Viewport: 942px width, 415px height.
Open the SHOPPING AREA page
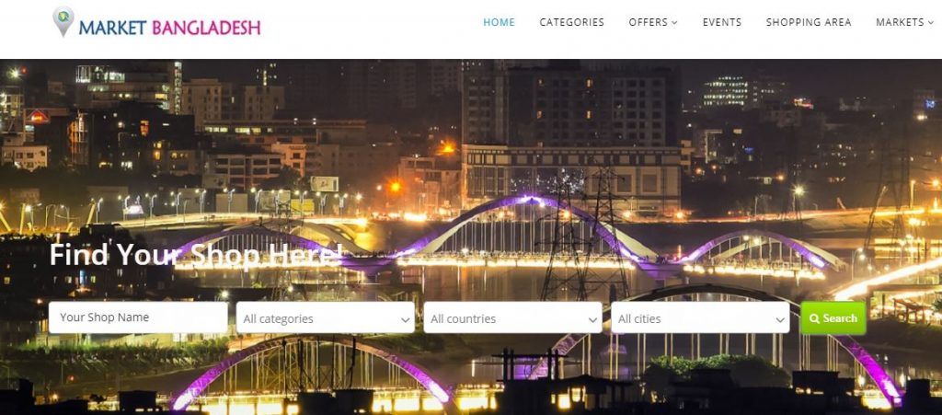click(x=808, y=22)
